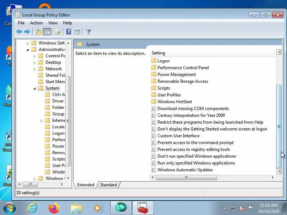
Task: Expand the Desktop tree node
Action: [34, 63]
